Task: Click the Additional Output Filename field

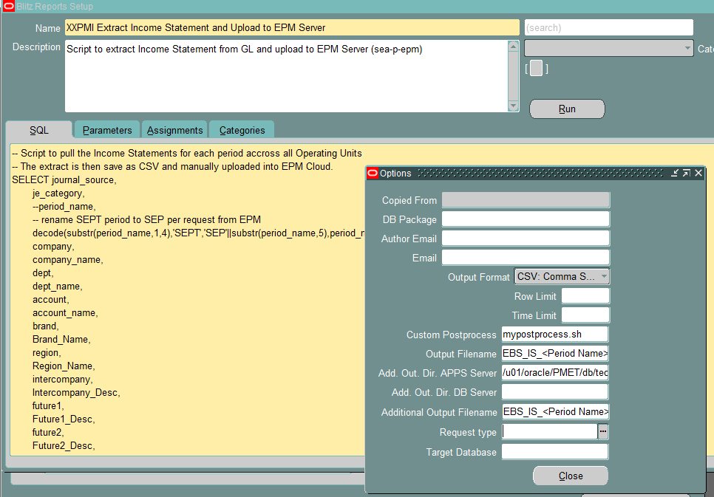Action: (x=555, y=411)
